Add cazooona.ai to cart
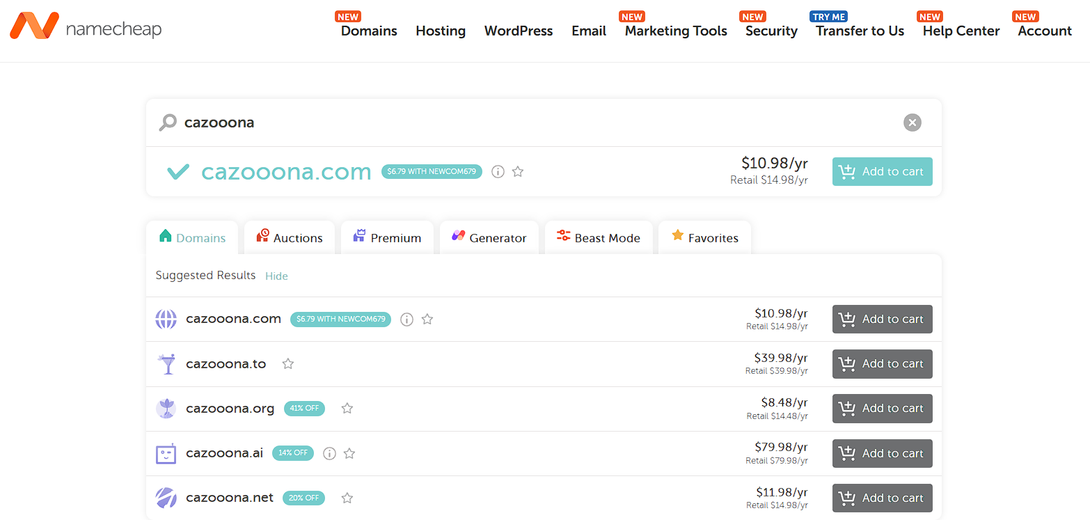The image size is (1090, 520). coord(882,453)
